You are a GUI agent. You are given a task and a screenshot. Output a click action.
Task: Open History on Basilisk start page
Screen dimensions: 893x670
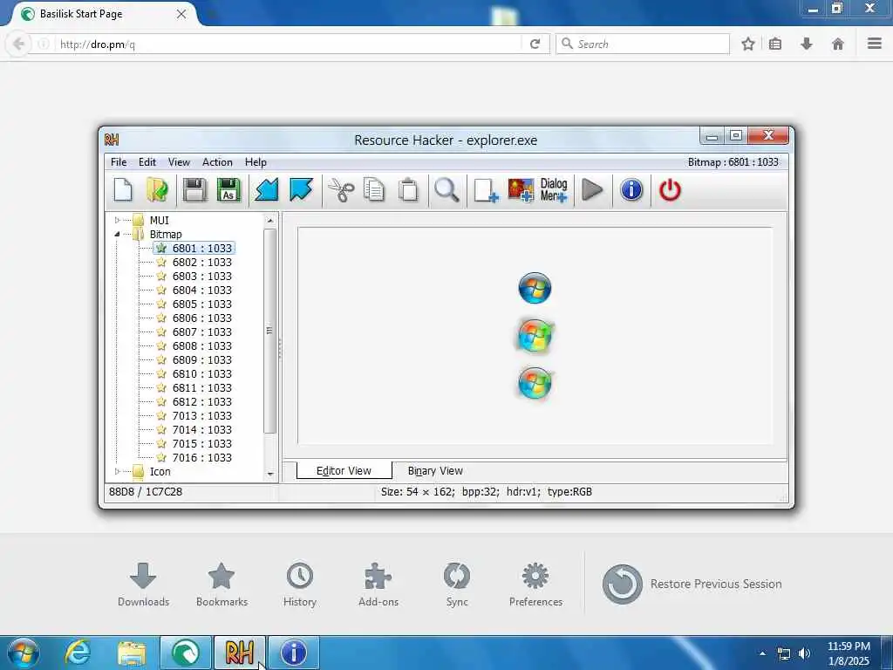coord(300,585)
